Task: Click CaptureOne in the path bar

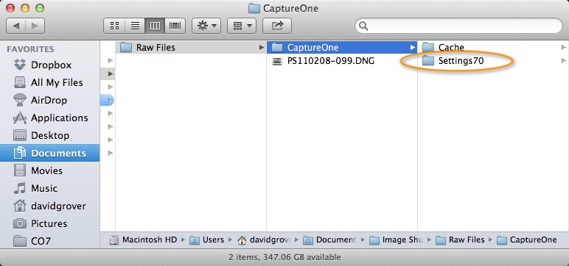Action: 526,240
